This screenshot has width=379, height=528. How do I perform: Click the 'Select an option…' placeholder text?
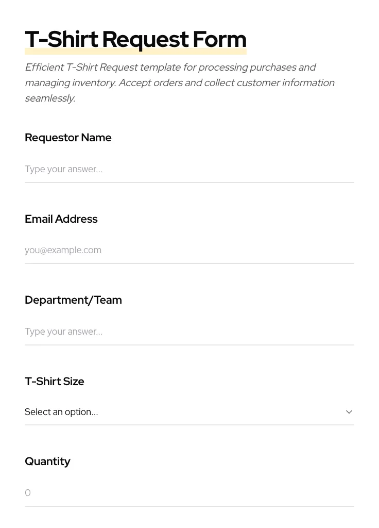(61, 412)
